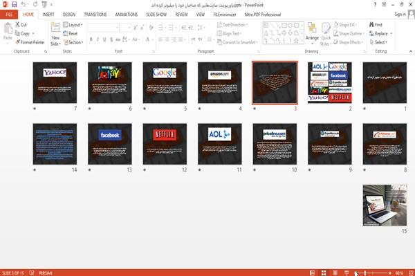This screenshot has height=276, width=415.
Task: Open the VIEW tab
Action: tap(201, 15)
